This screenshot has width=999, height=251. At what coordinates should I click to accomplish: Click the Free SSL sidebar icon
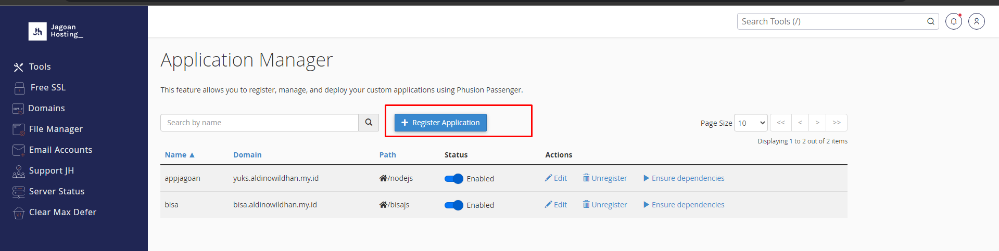[x=19, y=88]
